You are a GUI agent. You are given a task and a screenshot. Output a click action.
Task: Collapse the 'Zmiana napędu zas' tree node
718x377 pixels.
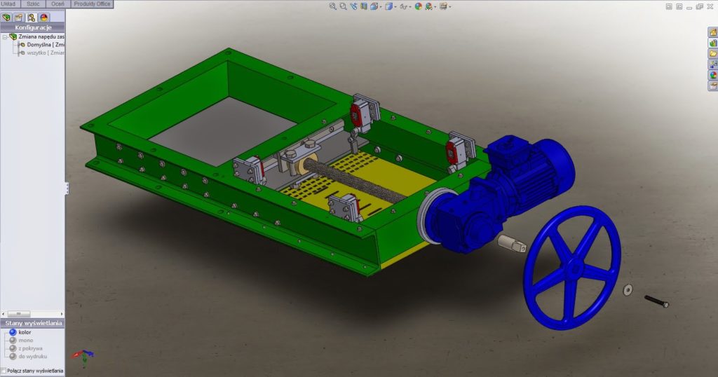pyautogui.click(x=5, y=36)
